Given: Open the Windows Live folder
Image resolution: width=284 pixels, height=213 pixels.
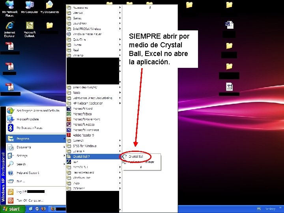Looking at the screenshot, I should click(x=94, y=177).
